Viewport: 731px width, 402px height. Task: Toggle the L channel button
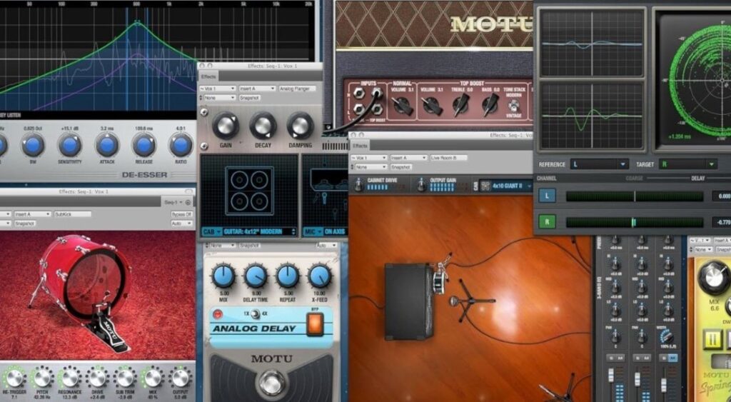(547, 196)
